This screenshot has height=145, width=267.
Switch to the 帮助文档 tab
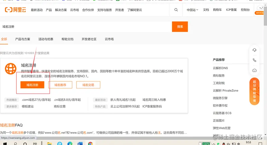(67, 39)
